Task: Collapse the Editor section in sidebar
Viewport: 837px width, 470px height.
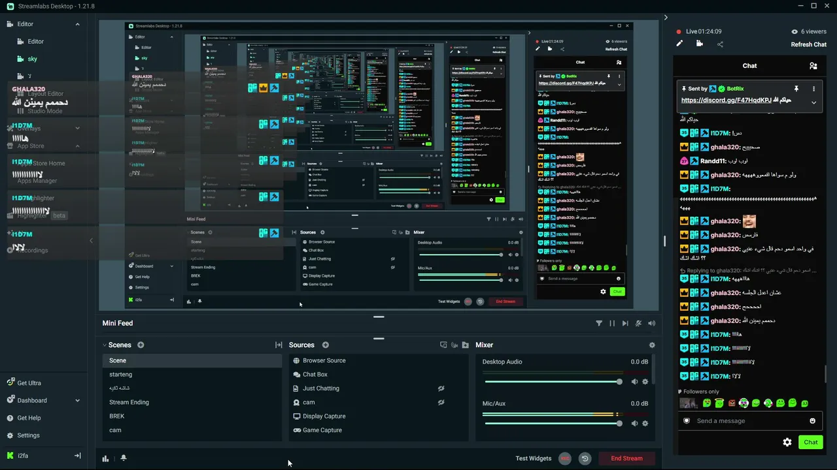Action: [77, 24]
